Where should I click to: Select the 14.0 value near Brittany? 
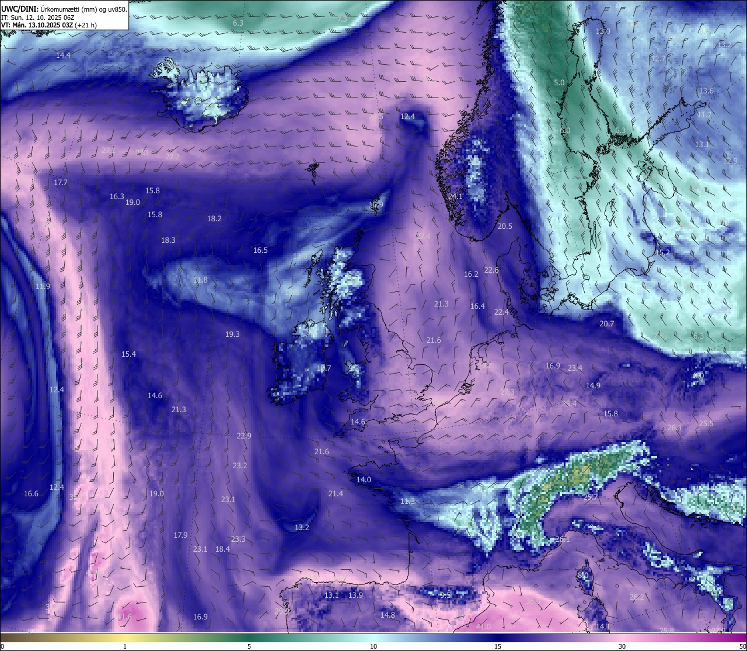click(x=364, y=480)
